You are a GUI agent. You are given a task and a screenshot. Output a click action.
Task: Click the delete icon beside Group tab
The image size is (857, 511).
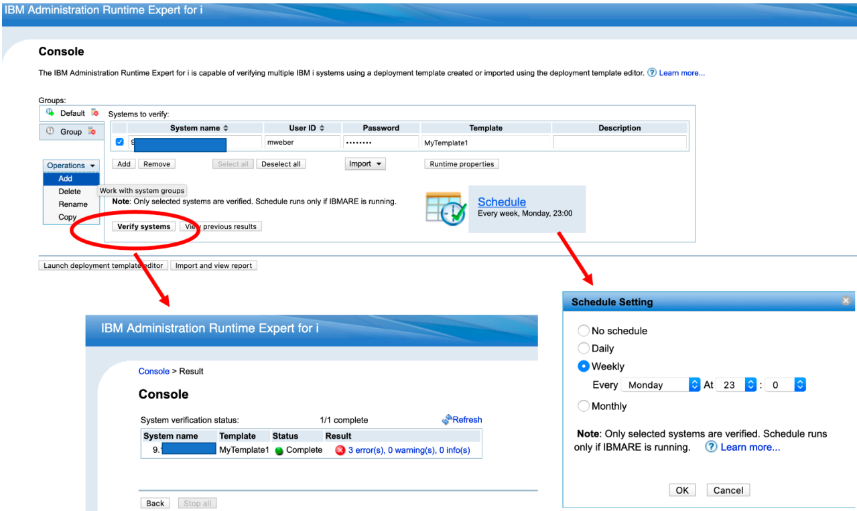92,132
